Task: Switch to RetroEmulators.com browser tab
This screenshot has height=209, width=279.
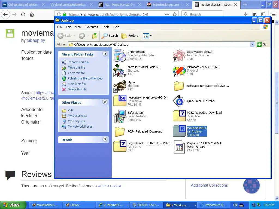Action: pos(168,5)
